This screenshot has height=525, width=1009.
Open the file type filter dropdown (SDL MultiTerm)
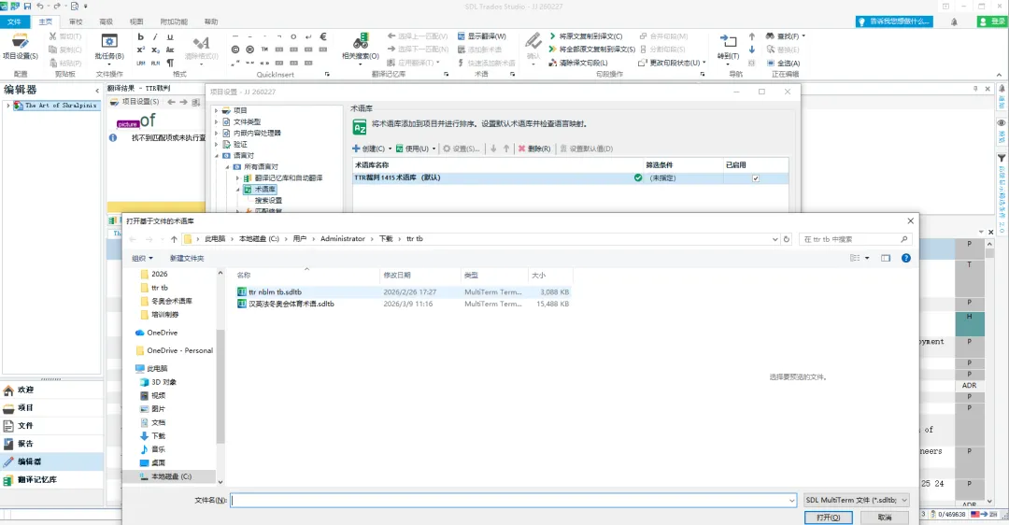tap(856, 500)
